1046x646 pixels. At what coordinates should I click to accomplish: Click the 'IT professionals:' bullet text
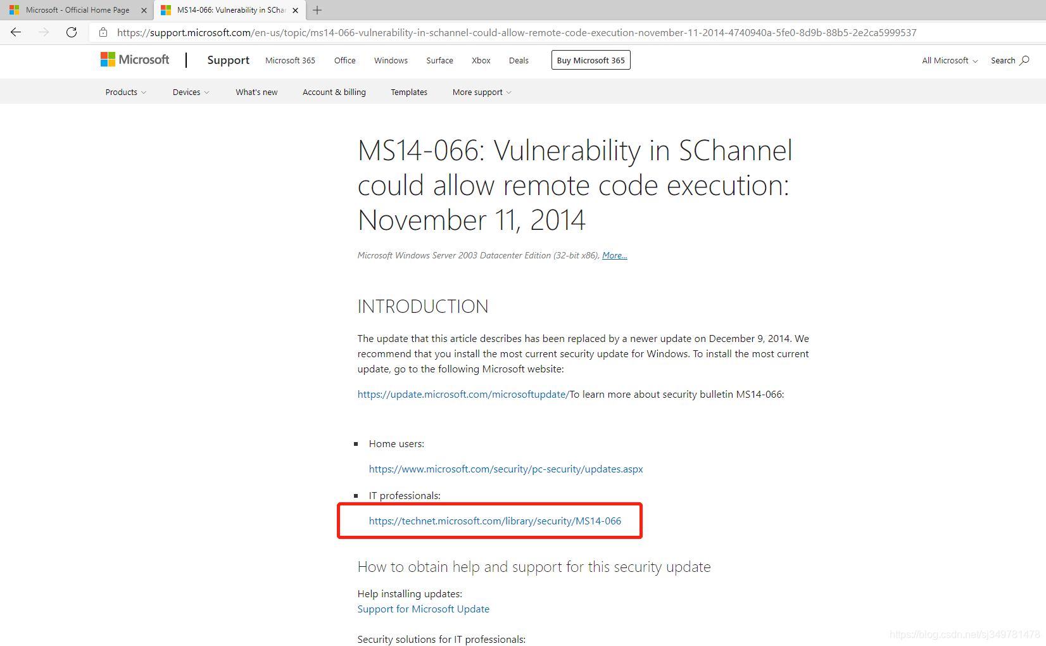tap(405, 495)
